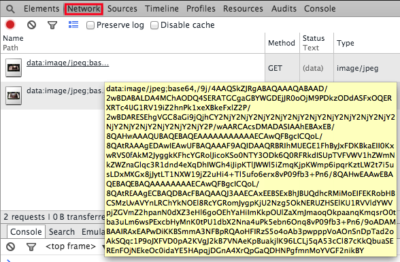Open the Search drawer tab

(62, 232)
